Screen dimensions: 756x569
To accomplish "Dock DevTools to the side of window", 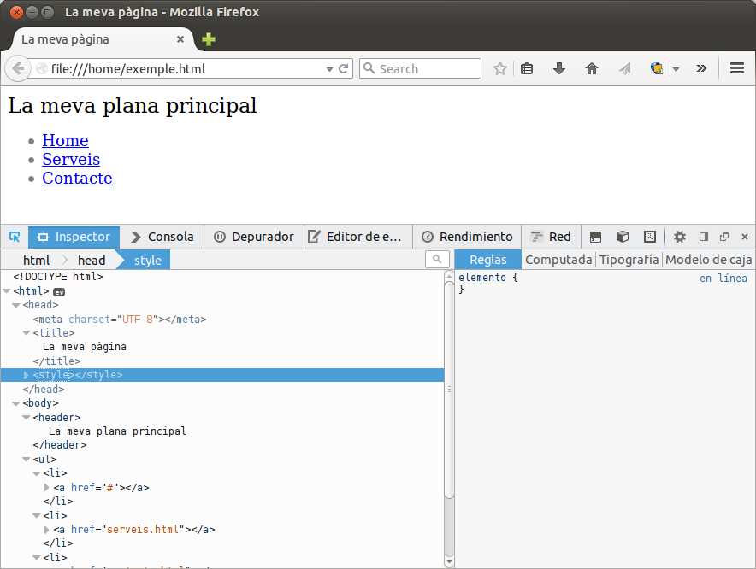I will (x=704, y=237).
